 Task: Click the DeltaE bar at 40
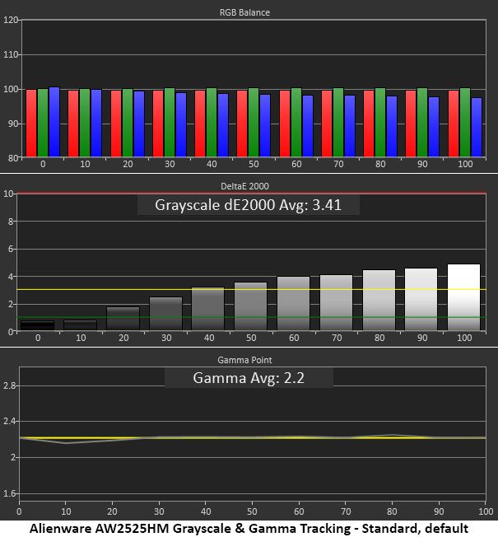(208, 309)
